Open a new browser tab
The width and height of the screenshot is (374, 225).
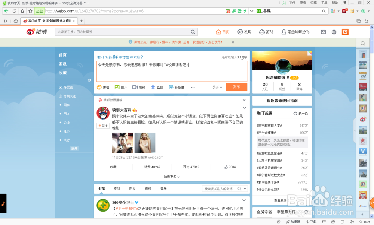tap(81, 21)
